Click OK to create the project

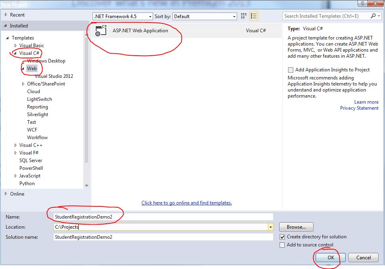coord(330,257)
